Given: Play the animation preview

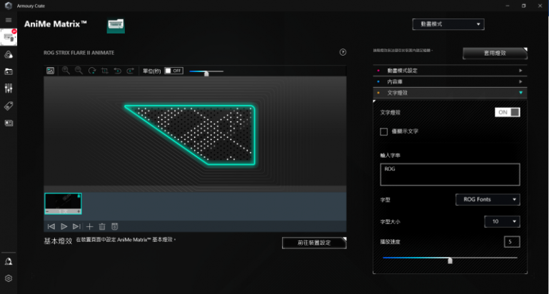Looking at the screenshot, I should (x=64, y=226).
